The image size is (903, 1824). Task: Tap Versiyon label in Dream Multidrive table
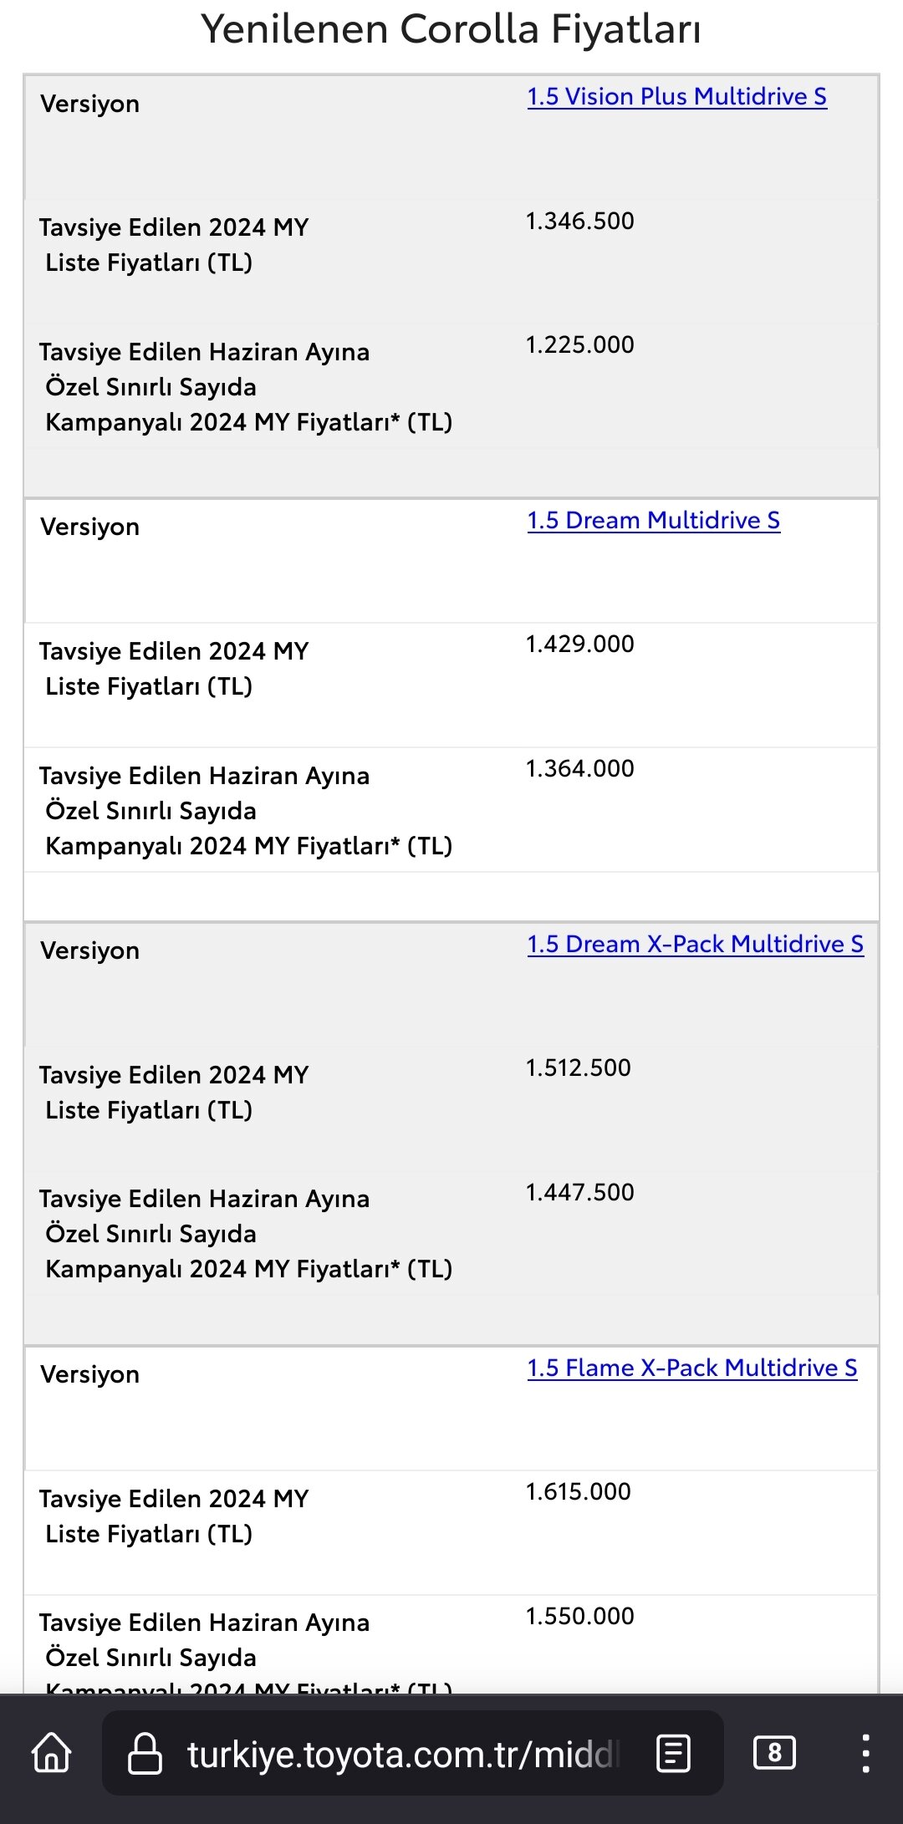click(x=90, y=527)
